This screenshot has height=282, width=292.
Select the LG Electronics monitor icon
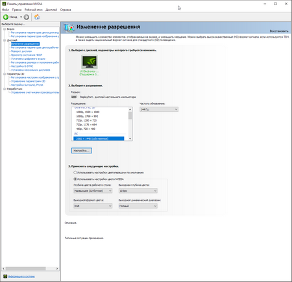[x=90, y=62]
